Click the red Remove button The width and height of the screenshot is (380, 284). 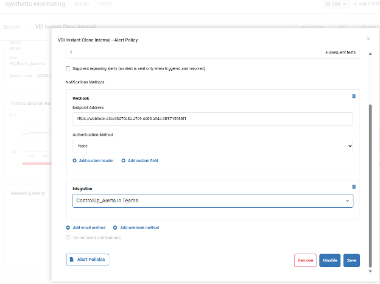click(x=305, y=260)
